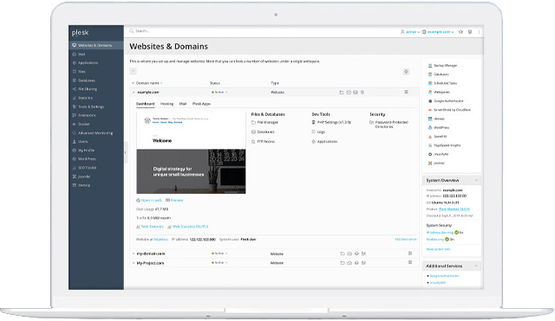Screen dimensions: 555x321
Task: Click the mail icon in example.com row
Action: tap(349, 93)
